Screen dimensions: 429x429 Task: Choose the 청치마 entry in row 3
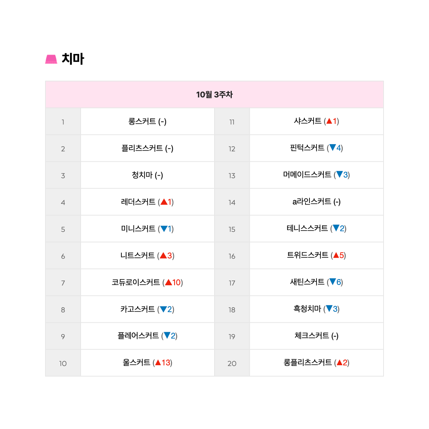(x=147, y=175)
